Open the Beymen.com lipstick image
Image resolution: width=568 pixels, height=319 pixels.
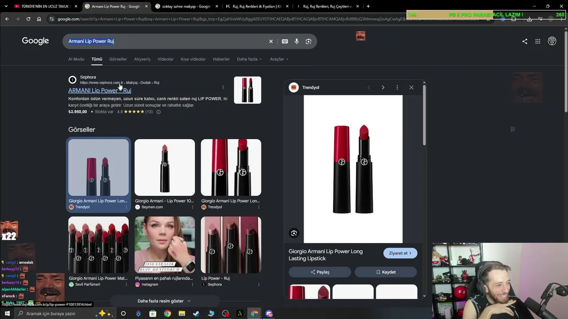tap(165, 167)
